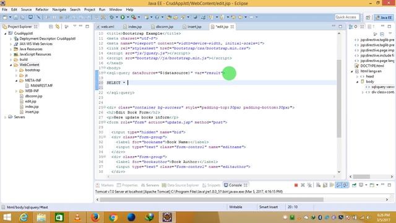Expand the bootstrap folder
This screenshot has height=223, width=396.
(17, 70)
